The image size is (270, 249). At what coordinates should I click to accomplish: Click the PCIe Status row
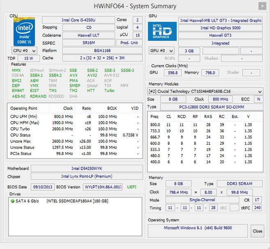tap(75, 154)
